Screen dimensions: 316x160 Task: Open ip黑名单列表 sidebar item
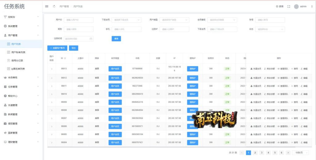21,69
